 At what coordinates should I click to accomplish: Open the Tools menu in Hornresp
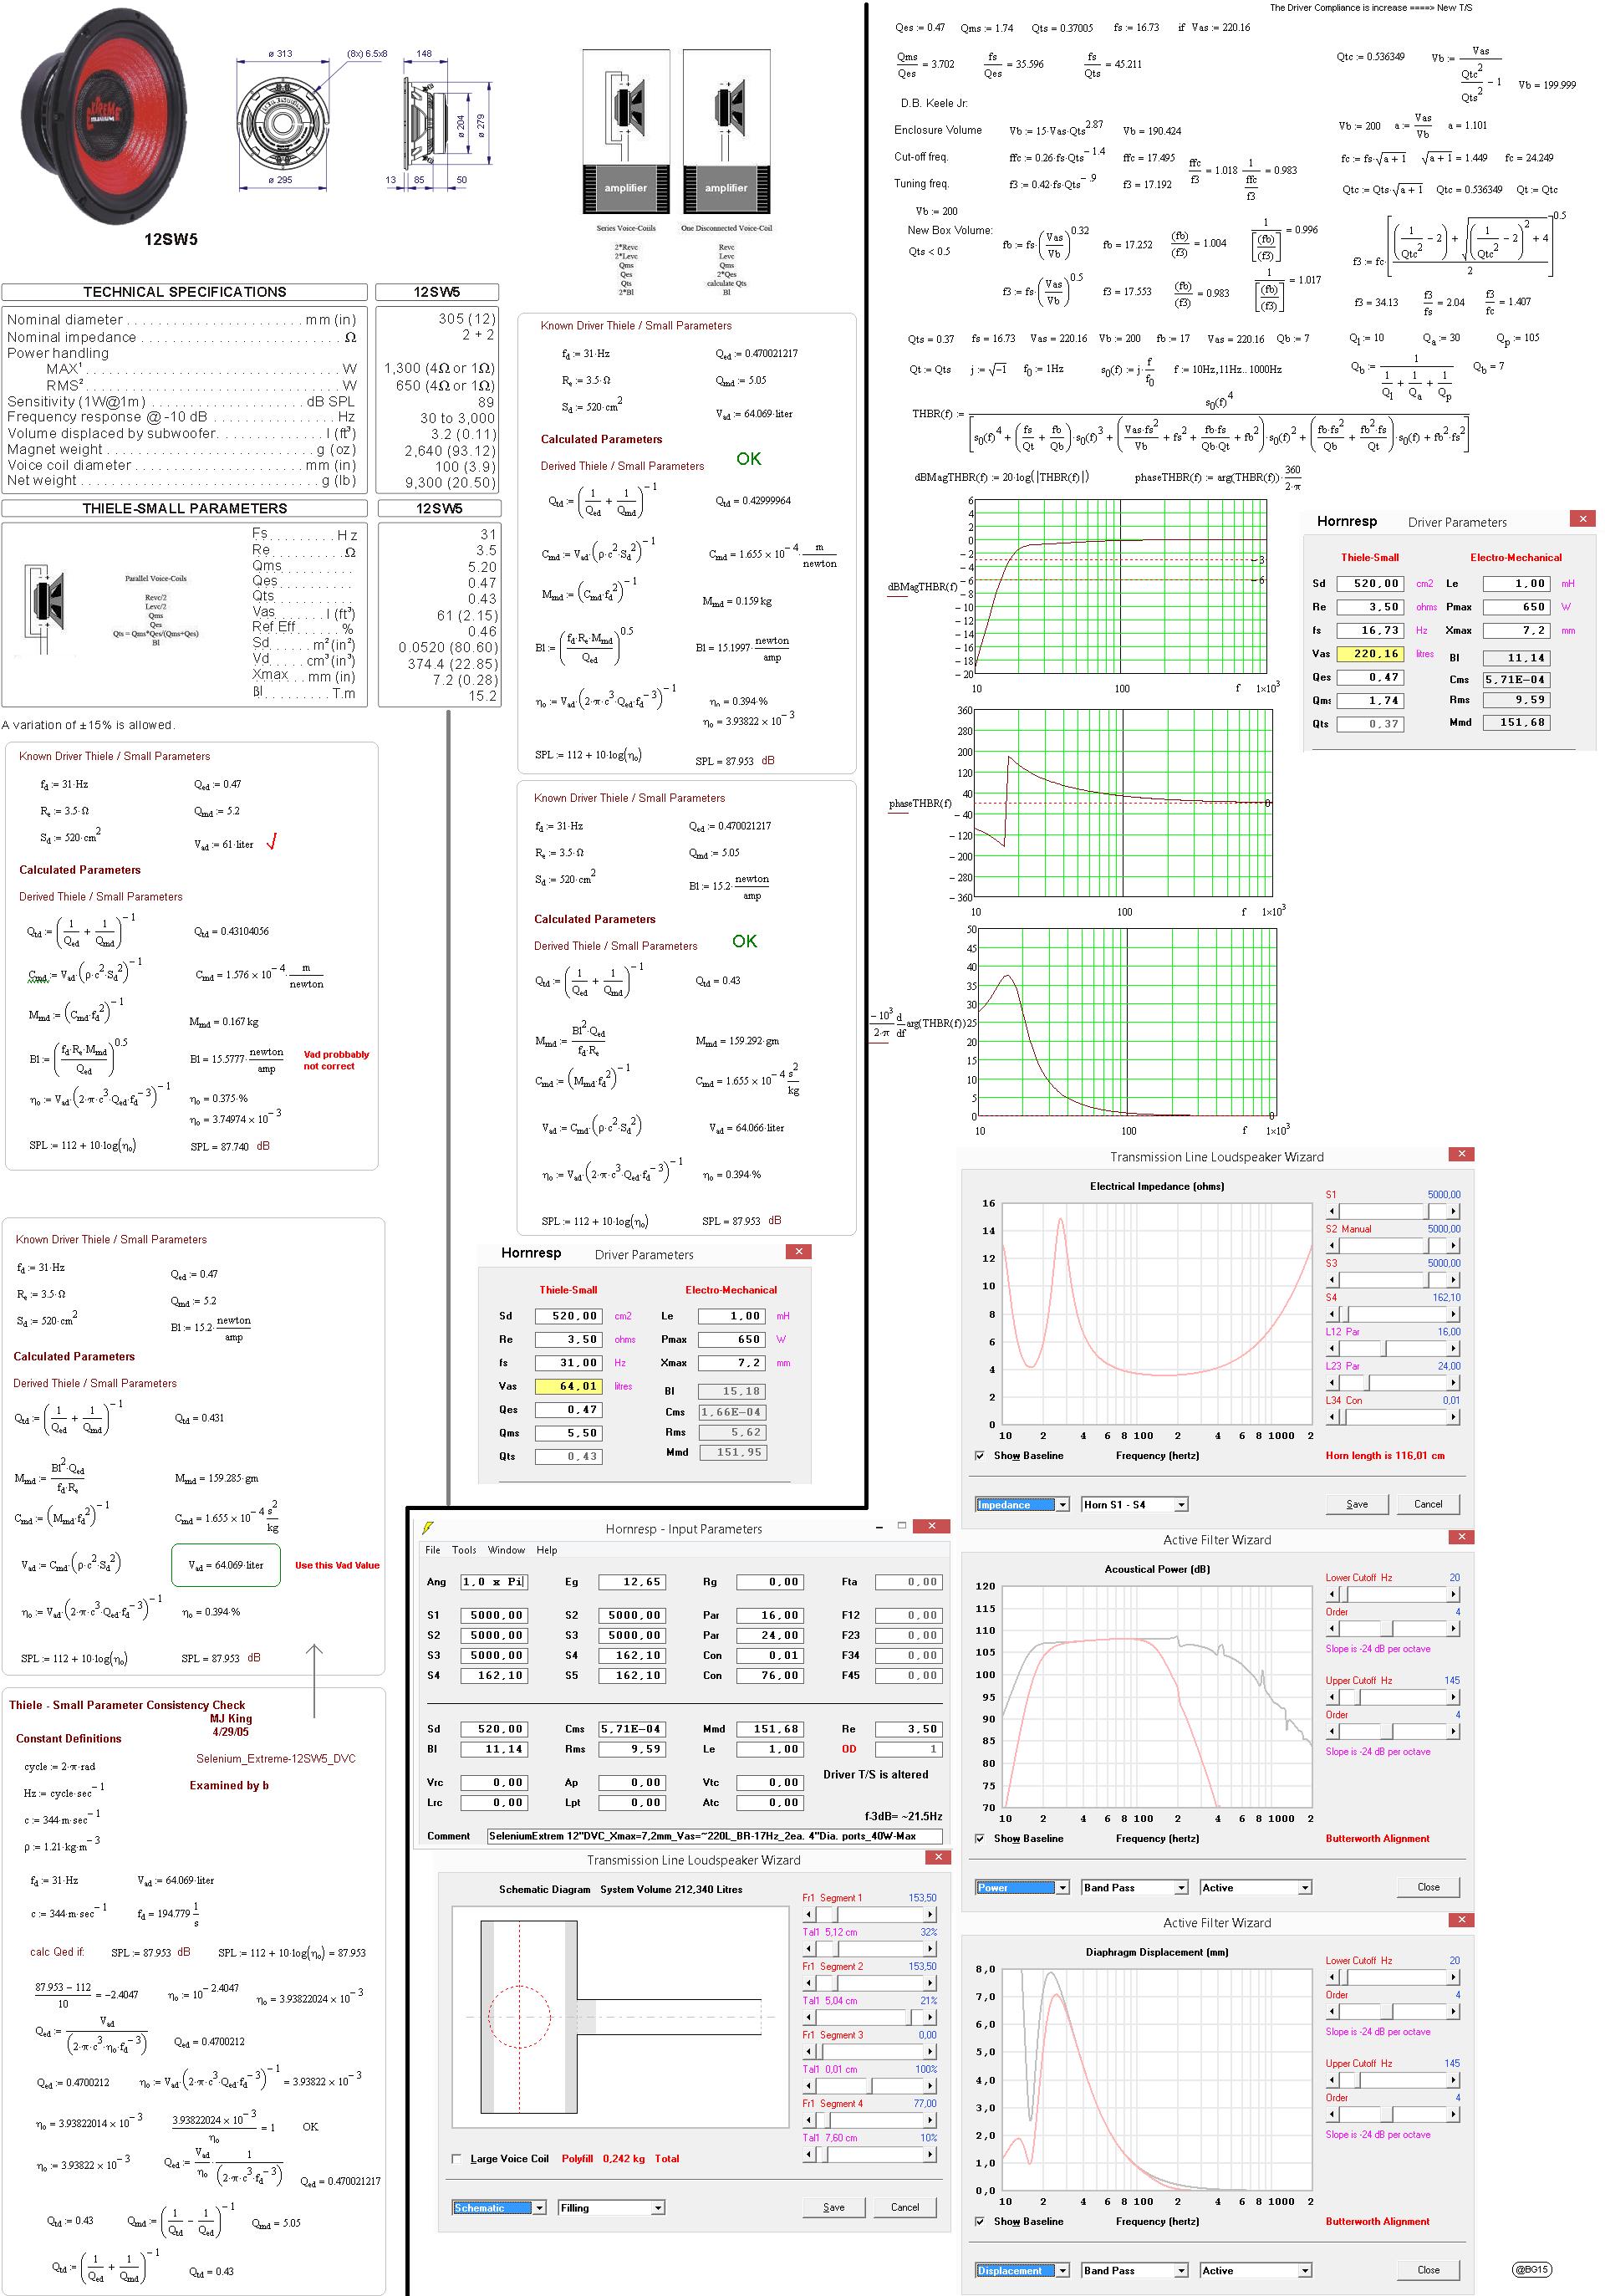click(x=464, y=1550)
